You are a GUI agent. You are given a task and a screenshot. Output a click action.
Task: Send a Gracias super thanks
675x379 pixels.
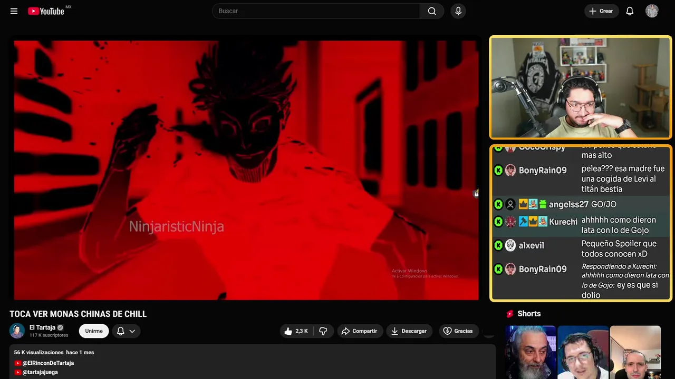pyautogui.click(x=458, y=331)
